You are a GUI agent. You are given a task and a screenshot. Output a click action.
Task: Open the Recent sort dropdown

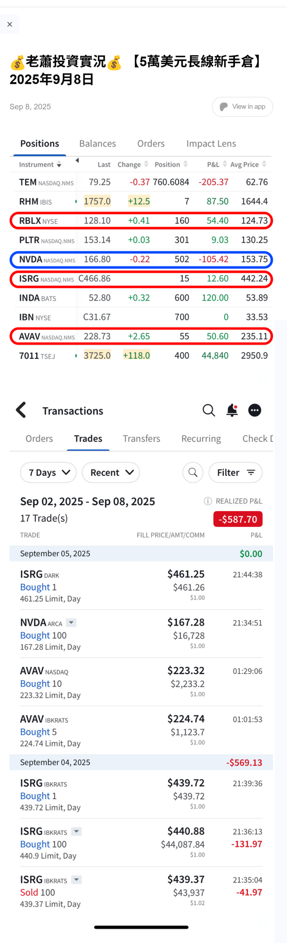tap(111, 473)
